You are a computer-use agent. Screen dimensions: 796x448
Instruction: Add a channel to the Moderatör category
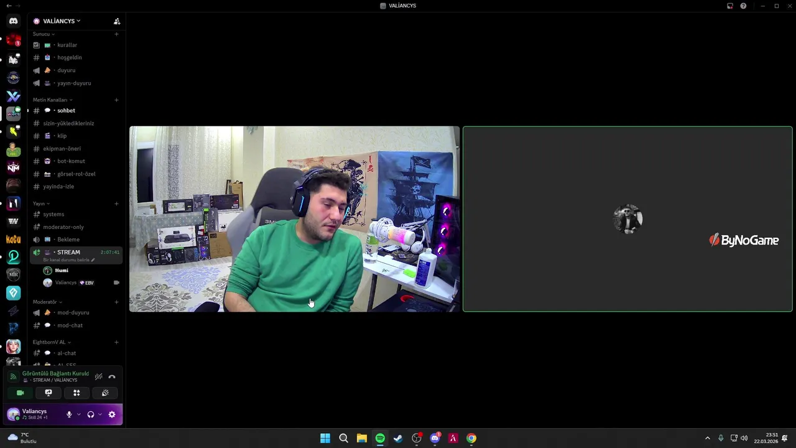(116, 302)
